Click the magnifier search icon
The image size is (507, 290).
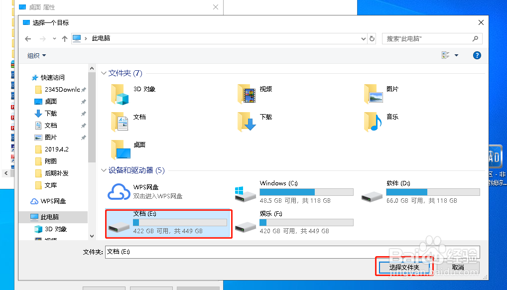475,39
